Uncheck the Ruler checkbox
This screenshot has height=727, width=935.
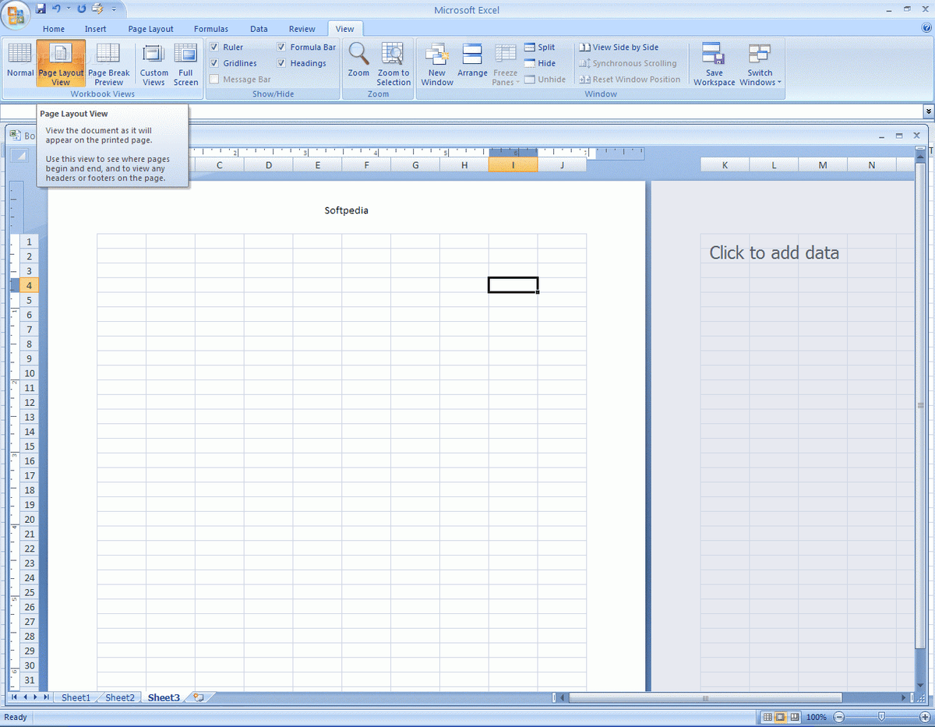[214, 47]
